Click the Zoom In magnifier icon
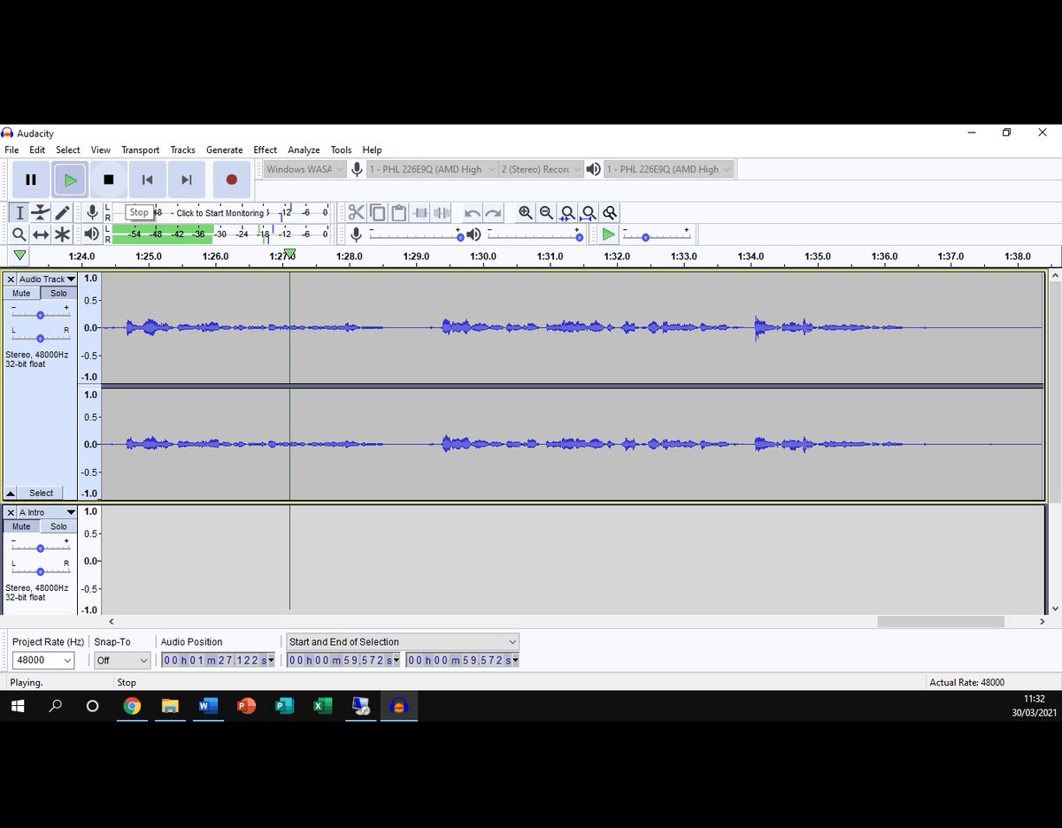Viewport: 1062px width, 828px height. click(x=526, y=212)
